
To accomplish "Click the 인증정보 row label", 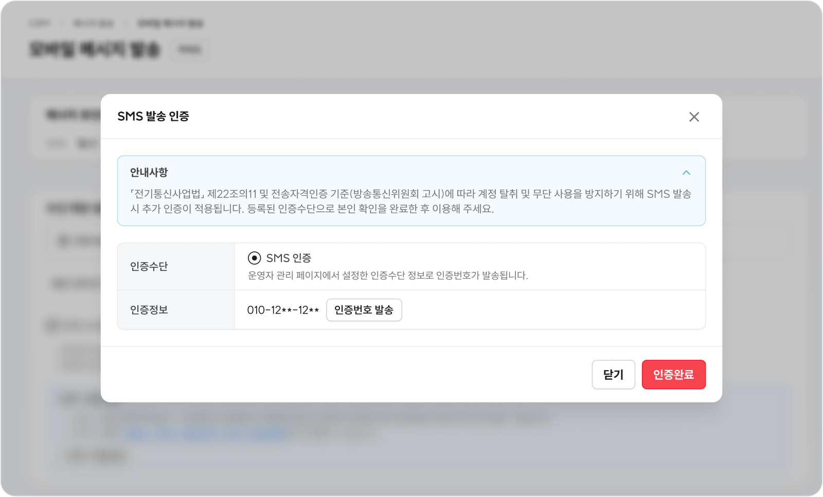I will 149,310.
